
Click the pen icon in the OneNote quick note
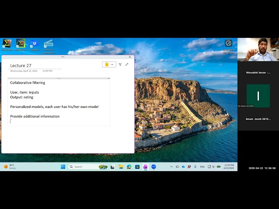[120, 64]
